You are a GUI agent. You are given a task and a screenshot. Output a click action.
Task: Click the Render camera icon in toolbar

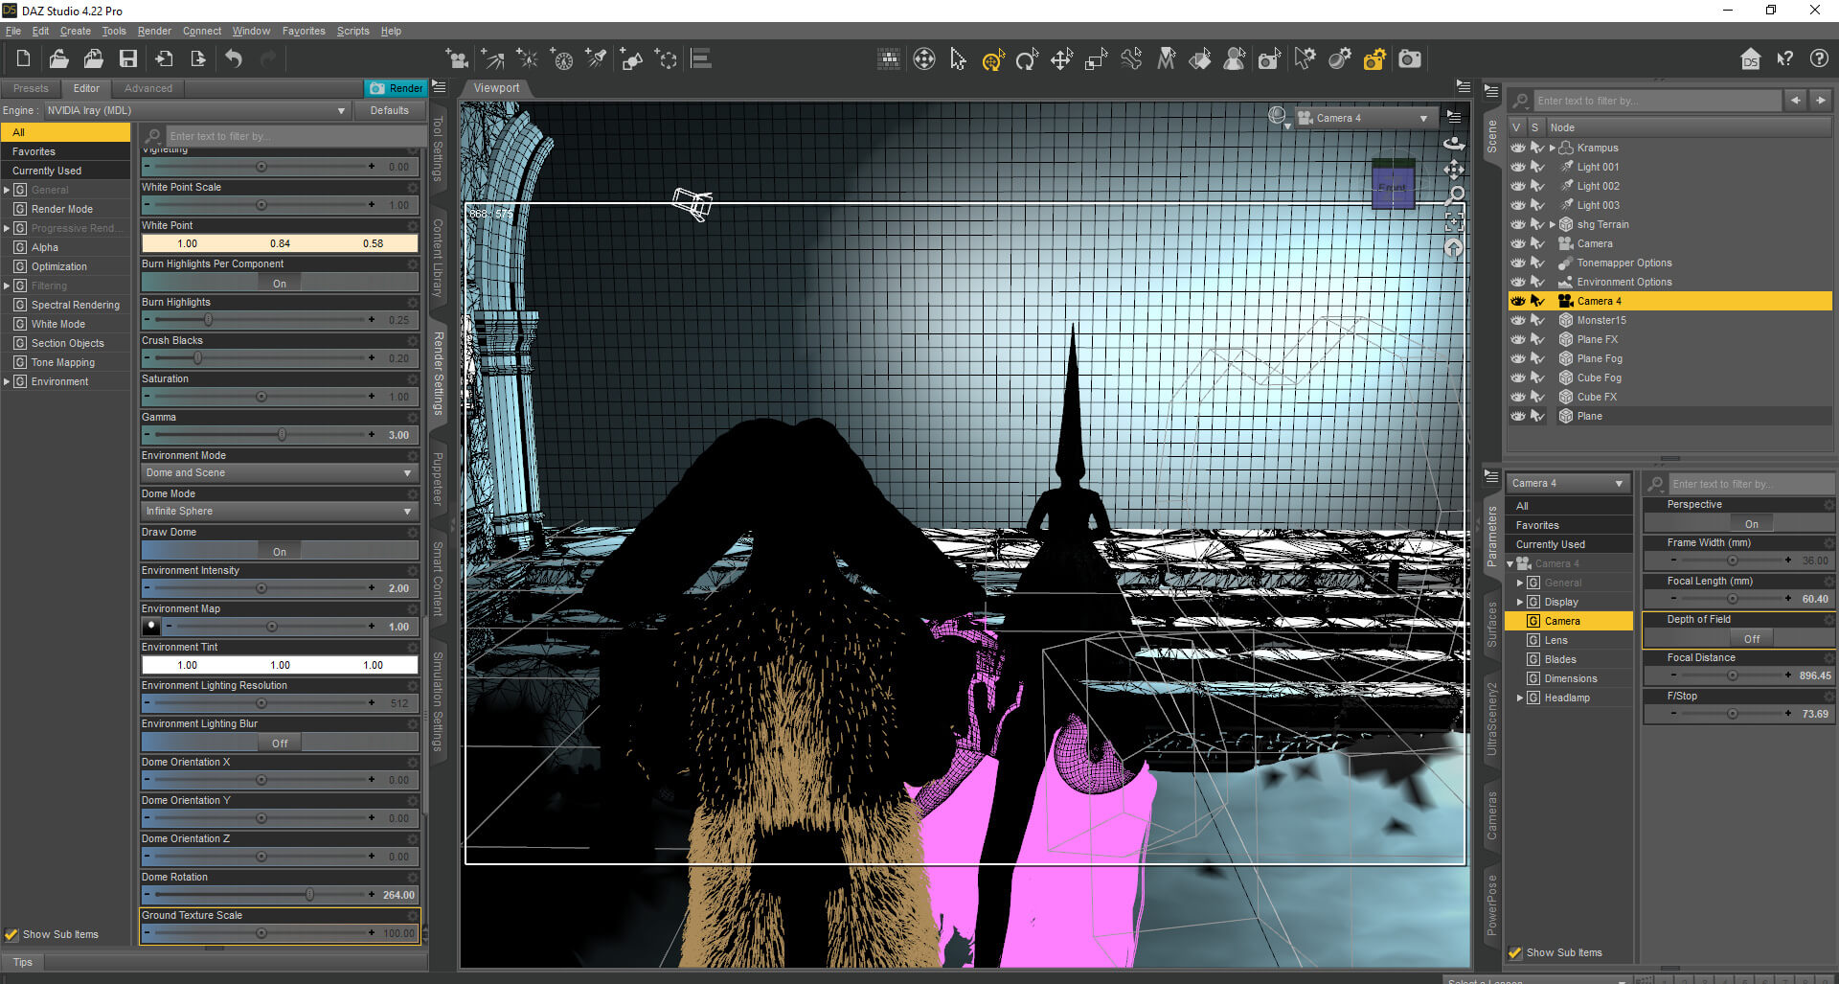coord(1410,59)
